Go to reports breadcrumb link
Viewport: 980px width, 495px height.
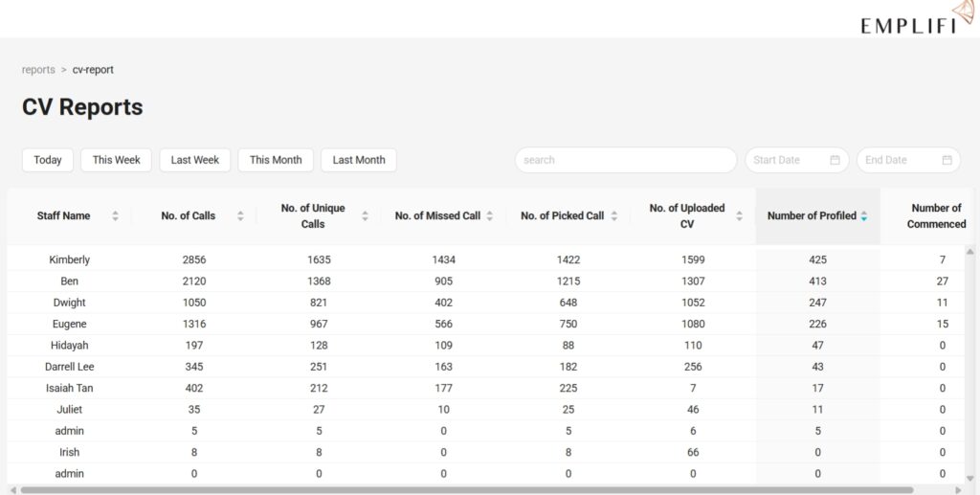38,70
